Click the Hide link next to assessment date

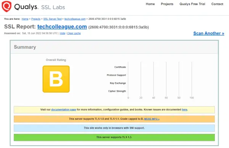pyautogui.click(x=62, y=33)
